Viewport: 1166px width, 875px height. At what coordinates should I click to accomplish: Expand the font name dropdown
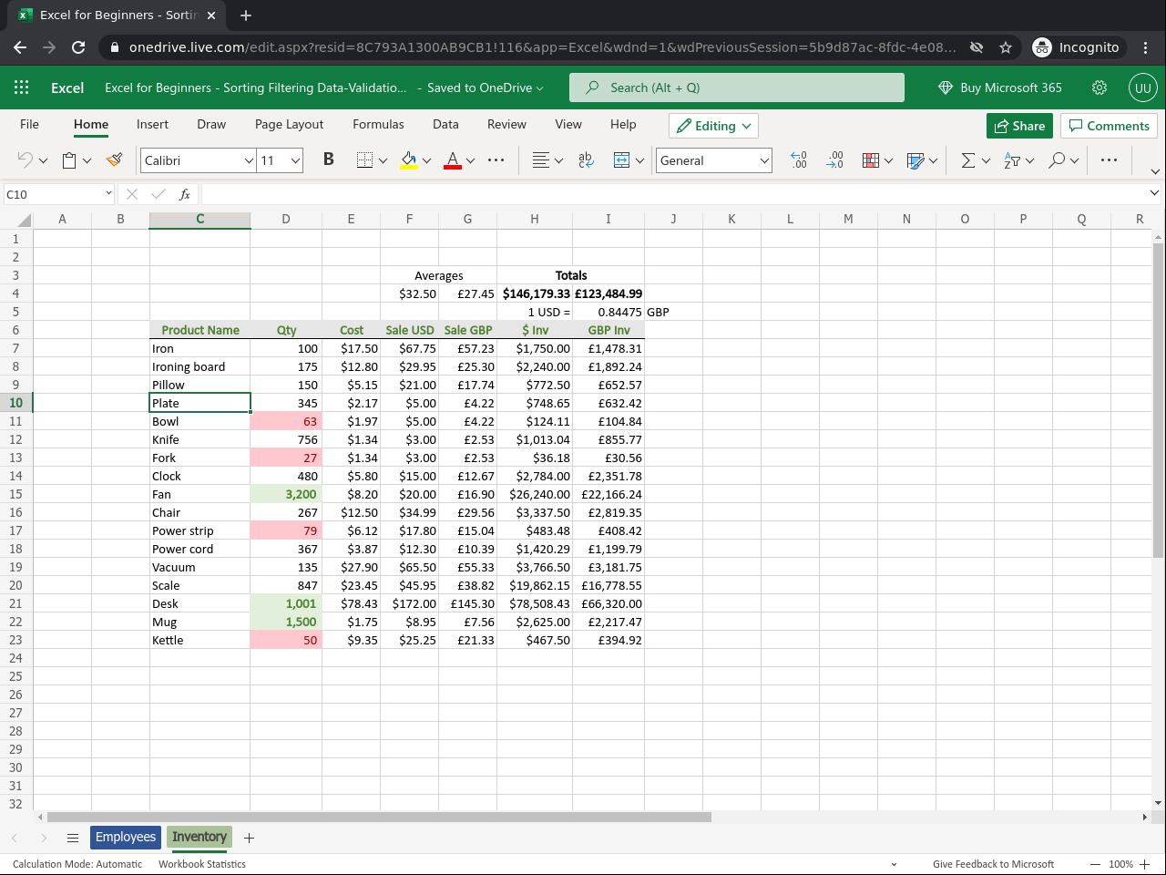coord(249,160)
